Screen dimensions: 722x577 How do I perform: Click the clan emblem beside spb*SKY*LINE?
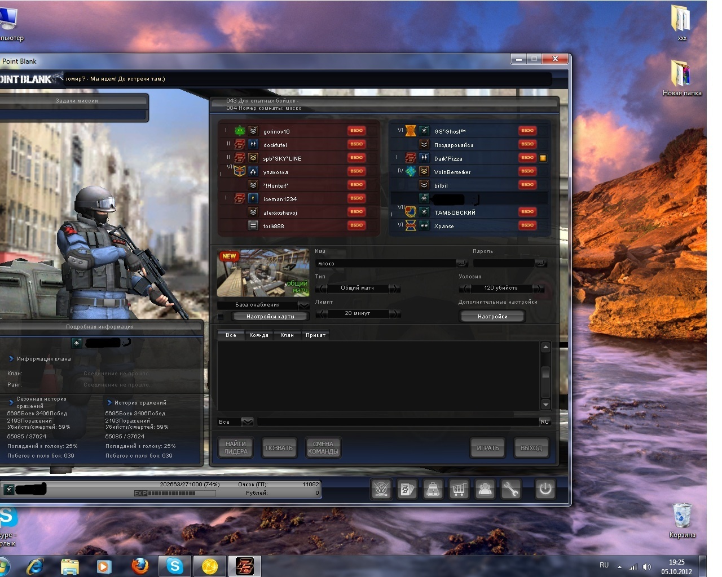pos(240,158)
